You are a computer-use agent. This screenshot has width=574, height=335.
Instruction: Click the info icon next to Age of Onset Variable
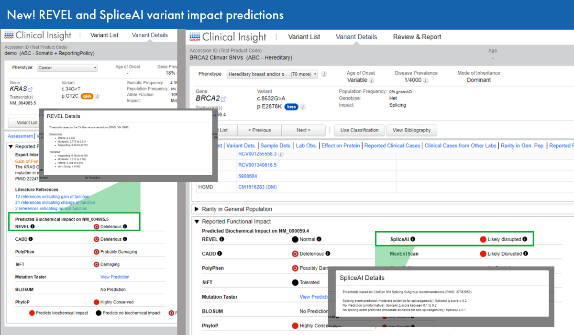372,80
